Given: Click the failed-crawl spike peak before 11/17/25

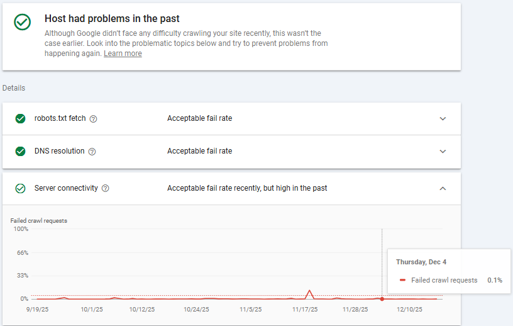Looking at the screenshot, I should click(309, 291).
